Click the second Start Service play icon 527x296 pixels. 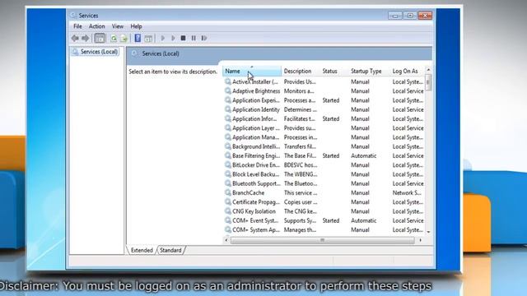[x=173, y=39]
